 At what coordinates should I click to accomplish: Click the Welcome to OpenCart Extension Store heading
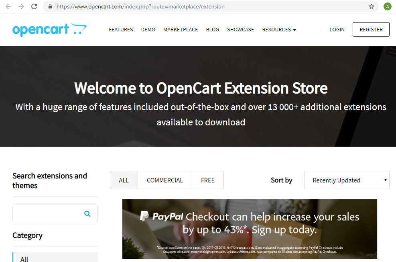201,88
